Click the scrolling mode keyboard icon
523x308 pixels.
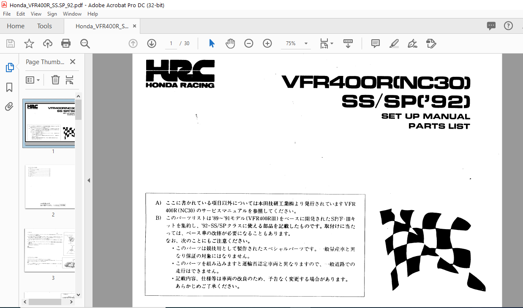click(348, 43)
